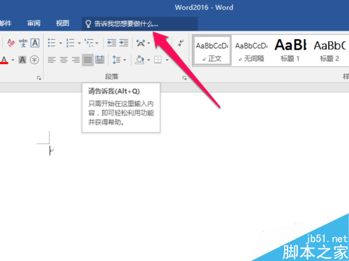Align text right
Image resolution: width=349 pixels, height=261 pixels.
[75, 60]
